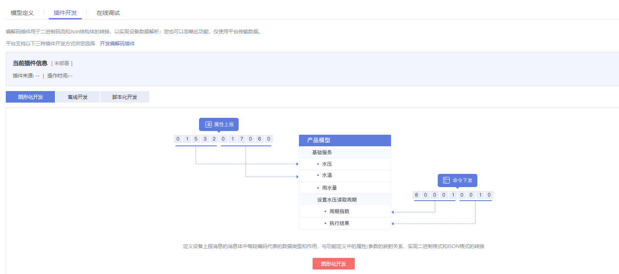Viewport: 619px width, 274px height.
Task: Switch to 离线开发 mode
Action: 78,97
